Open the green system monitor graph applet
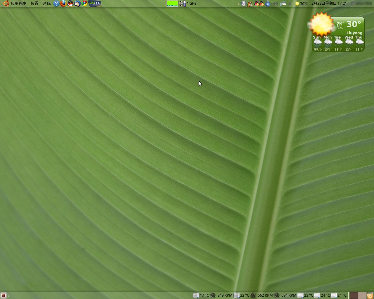 coord(172,4)
